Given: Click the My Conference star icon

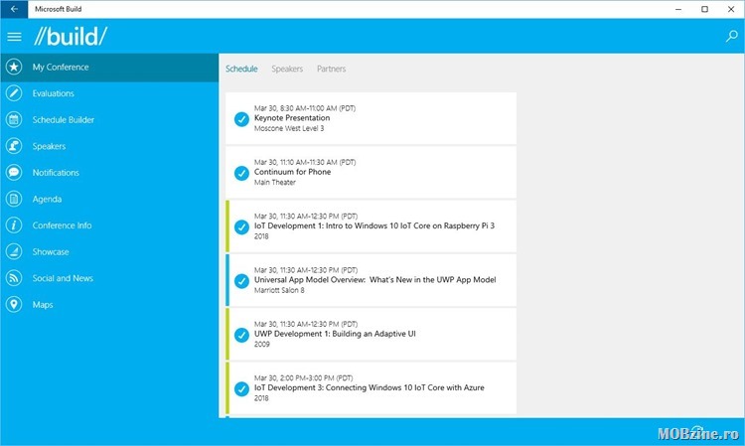Looking at the screenshot, I should tap(14, 67).
